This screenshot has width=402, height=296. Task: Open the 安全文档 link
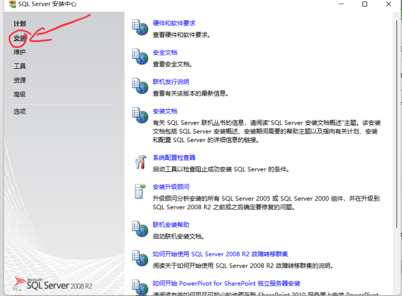(x=165, y=53)
